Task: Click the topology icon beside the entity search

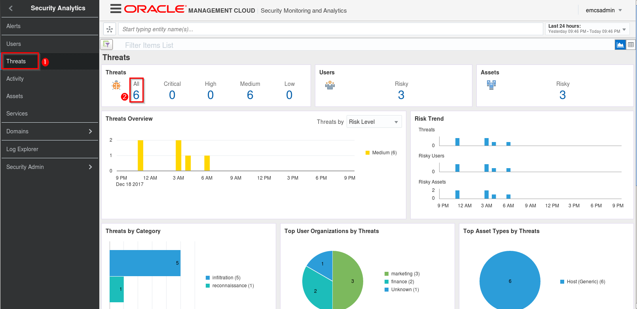Action: coord(110,29)
